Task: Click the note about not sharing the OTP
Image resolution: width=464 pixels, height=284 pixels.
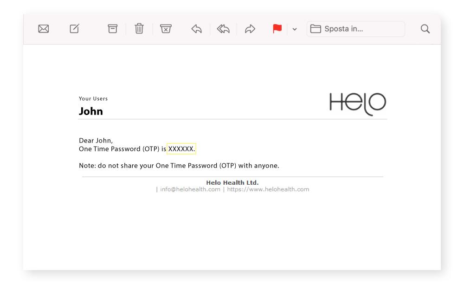Action: coord(179,166)
